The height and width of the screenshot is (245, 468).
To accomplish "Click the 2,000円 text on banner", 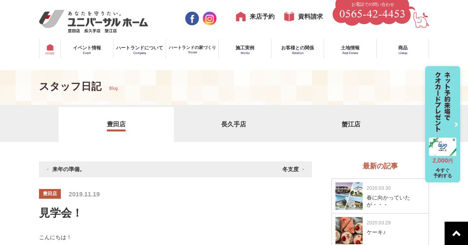I will (x=443, y=161).
